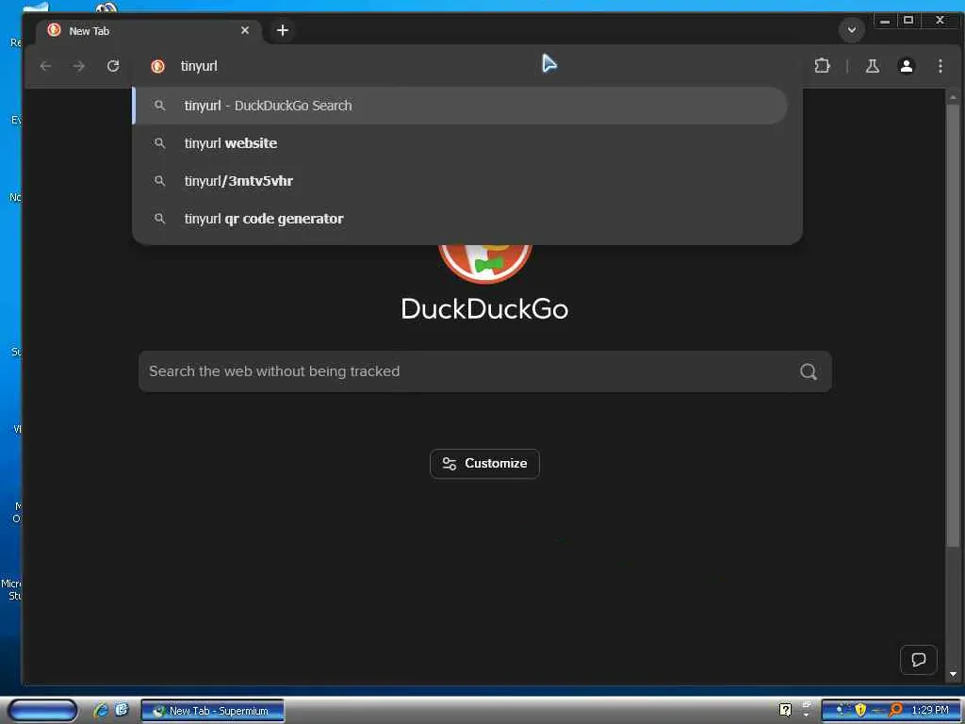The height and width of the screenshot is (724, 965).
Task: Open the Extensions puzzle icon
Action: pos(822,66)
